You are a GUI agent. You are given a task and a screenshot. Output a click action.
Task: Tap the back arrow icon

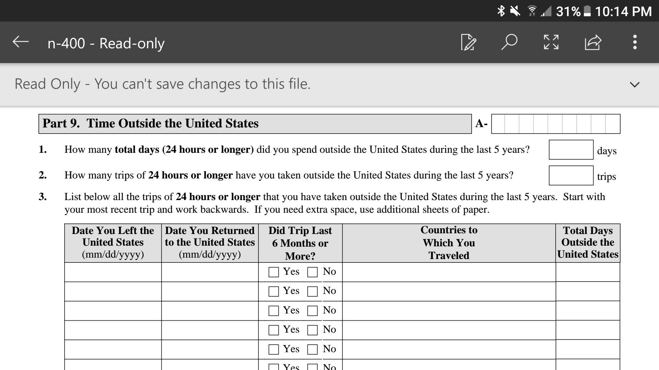pyautogui.click(x=21, y=42)
